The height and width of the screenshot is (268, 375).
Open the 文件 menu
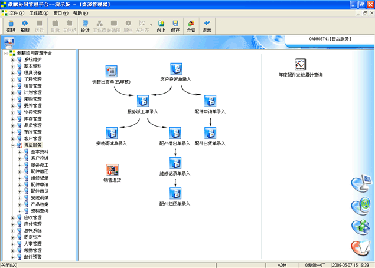click(x=16, y=13)
